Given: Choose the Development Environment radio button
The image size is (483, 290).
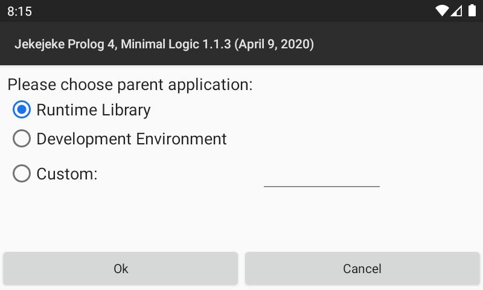Looking at the screenshot, I should click(x=22, y=139).
